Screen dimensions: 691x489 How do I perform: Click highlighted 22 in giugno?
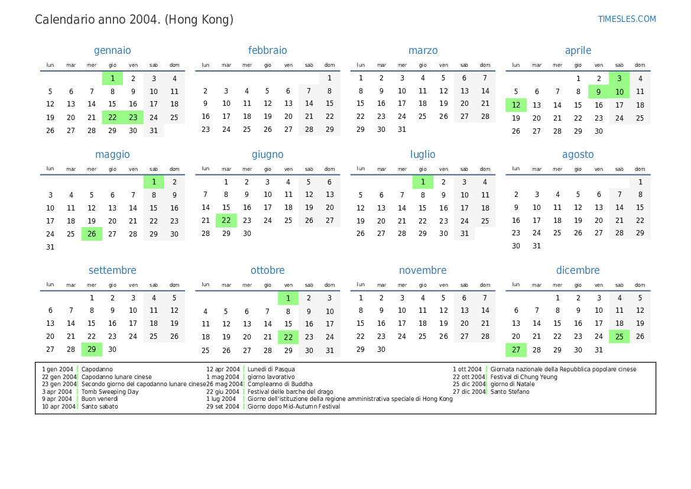[x=226, y=221]
